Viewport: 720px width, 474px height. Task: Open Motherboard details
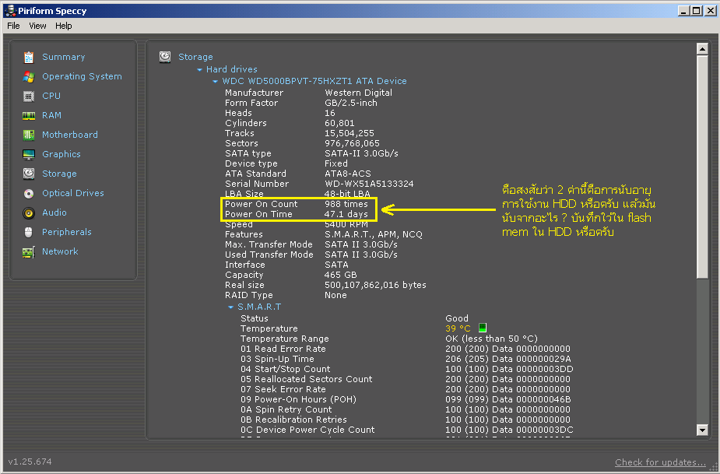pos(70,135)
